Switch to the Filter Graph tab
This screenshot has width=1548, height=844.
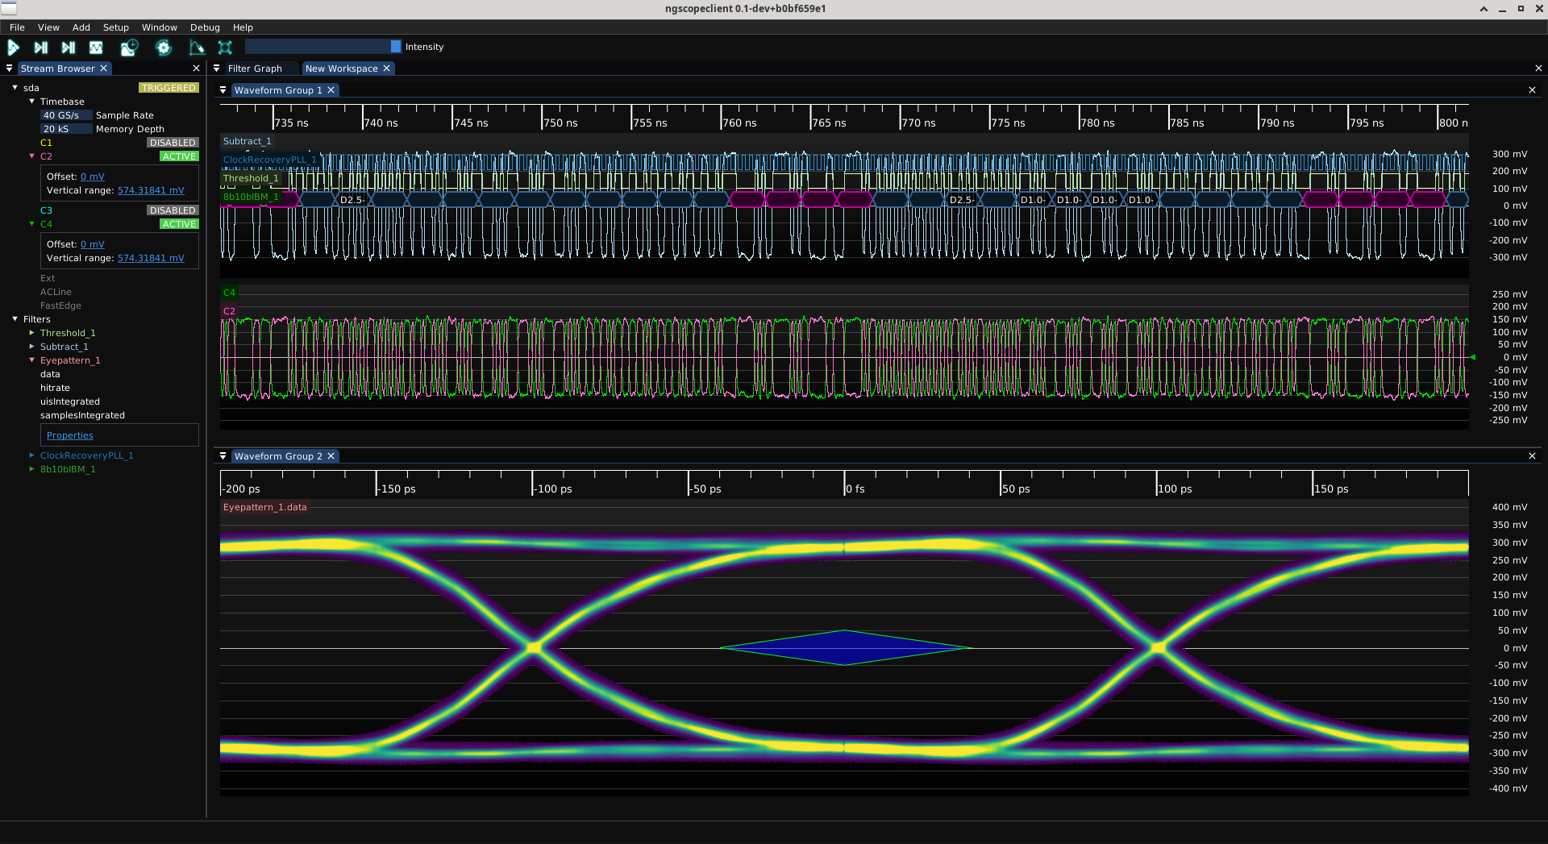255,69
